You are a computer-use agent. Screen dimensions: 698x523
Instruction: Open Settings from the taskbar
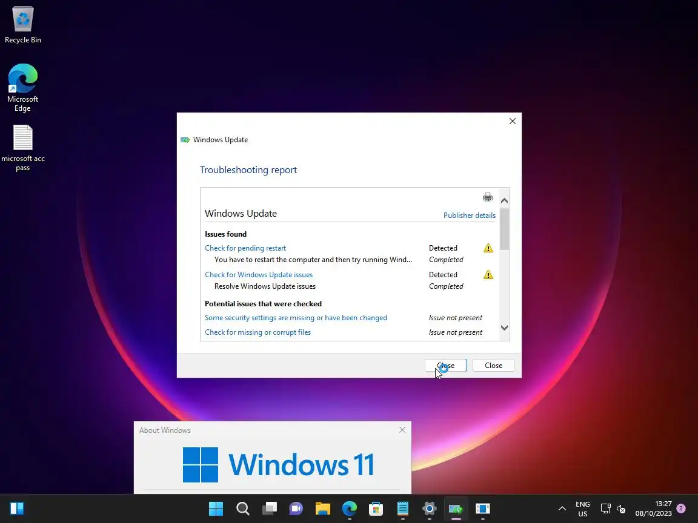tap(430, 508)
